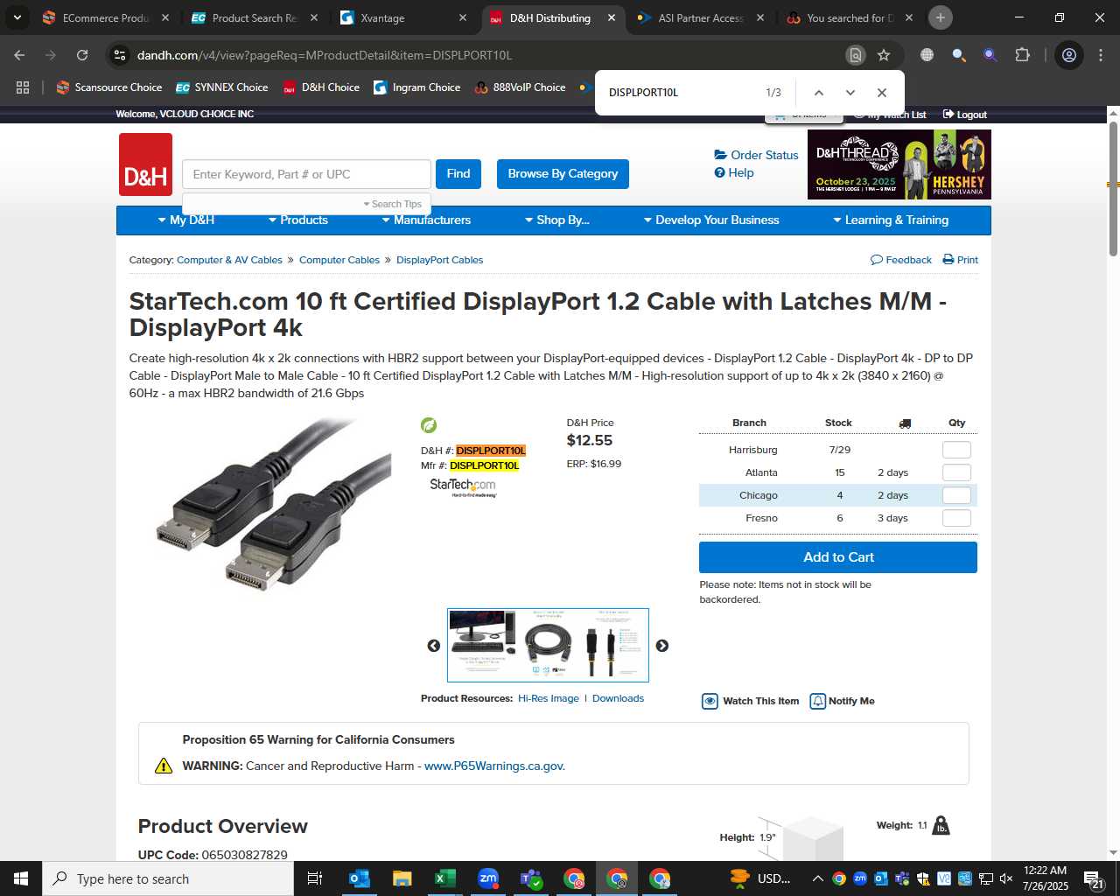Open the Chrome profile avatar icon
Screen dimensions: 1120x896
1068,55
